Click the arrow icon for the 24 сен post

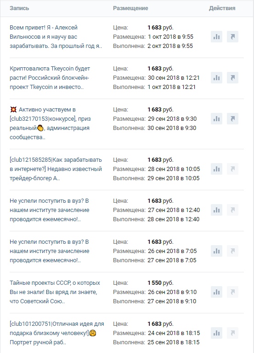(232, 333)
